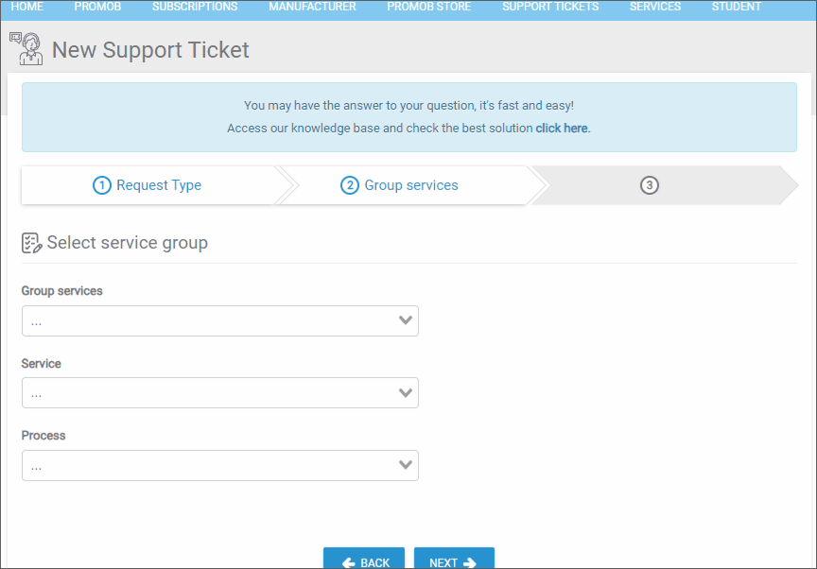Select the Request Type step tab
Screen dimensions: 817x569
tap(148, 185)
